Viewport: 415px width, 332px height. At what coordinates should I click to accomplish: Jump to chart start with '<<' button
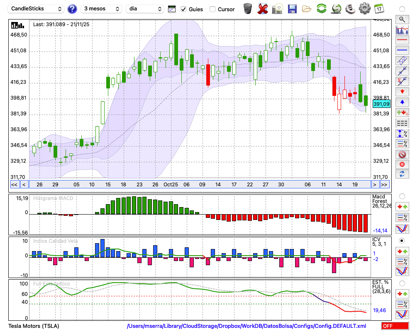[x=14, y=185]
